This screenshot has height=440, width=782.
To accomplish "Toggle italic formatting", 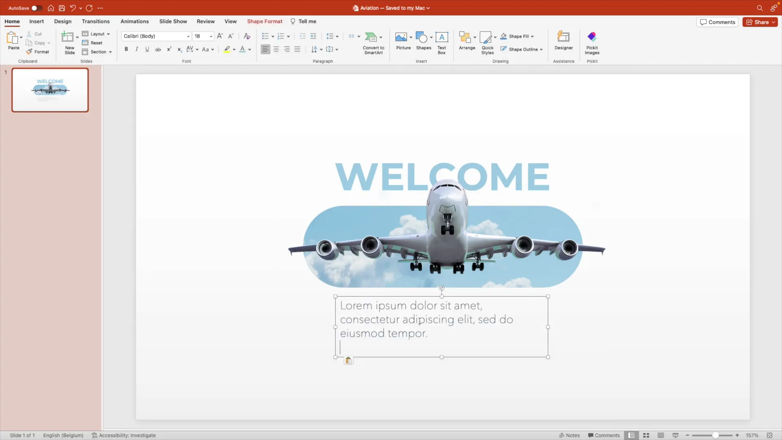I will [137, 49].
